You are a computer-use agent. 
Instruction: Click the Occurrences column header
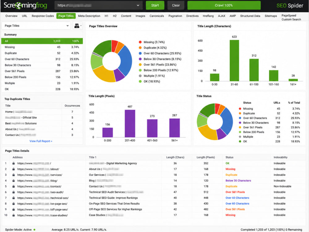[72, 105]
